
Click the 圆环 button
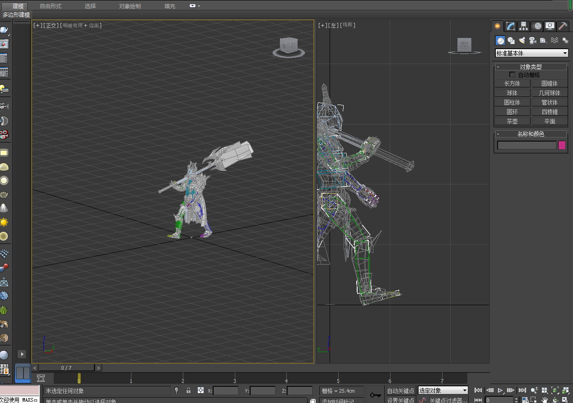tap(512, 112)
